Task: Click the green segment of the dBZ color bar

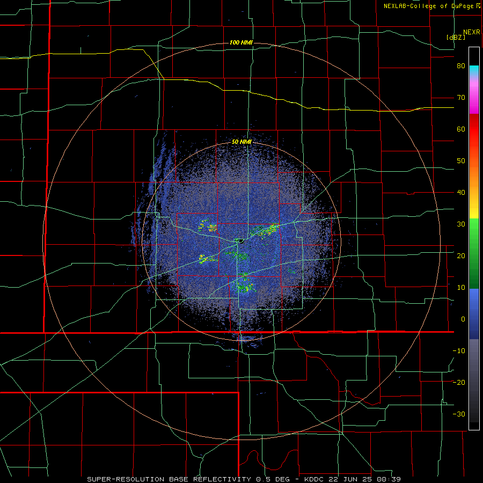Action: 474,253
